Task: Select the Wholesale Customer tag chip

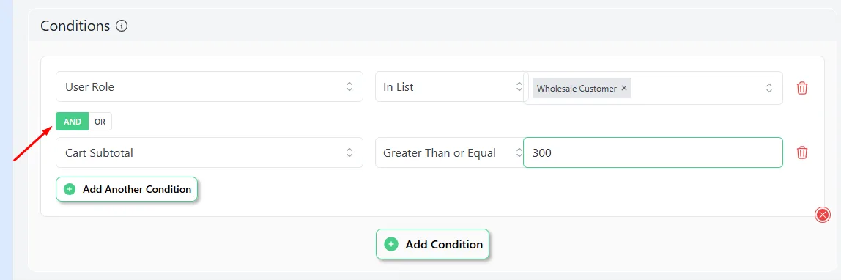Action: (x=576, y=89)
